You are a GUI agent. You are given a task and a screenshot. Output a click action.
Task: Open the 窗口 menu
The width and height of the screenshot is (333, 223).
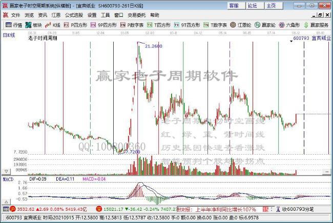pos(118,15)
